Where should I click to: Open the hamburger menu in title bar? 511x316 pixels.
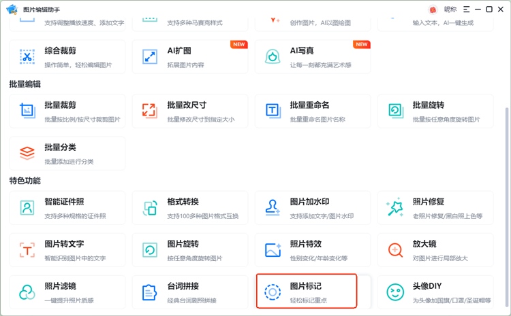pyautogui.click(x=467, y=10)
